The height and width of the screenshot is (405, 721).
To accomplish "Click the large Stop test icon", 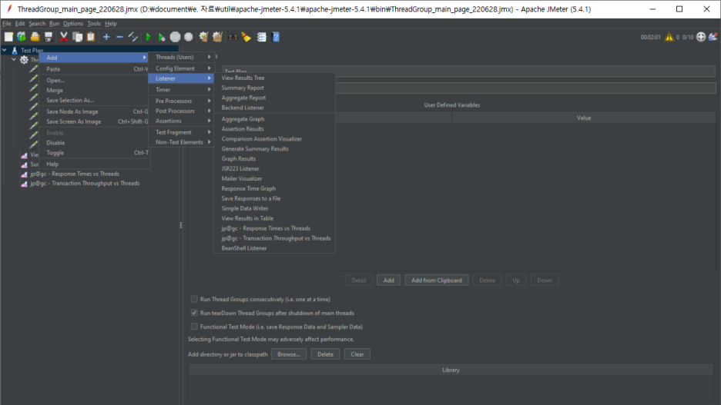I will (x=175, y=37).
